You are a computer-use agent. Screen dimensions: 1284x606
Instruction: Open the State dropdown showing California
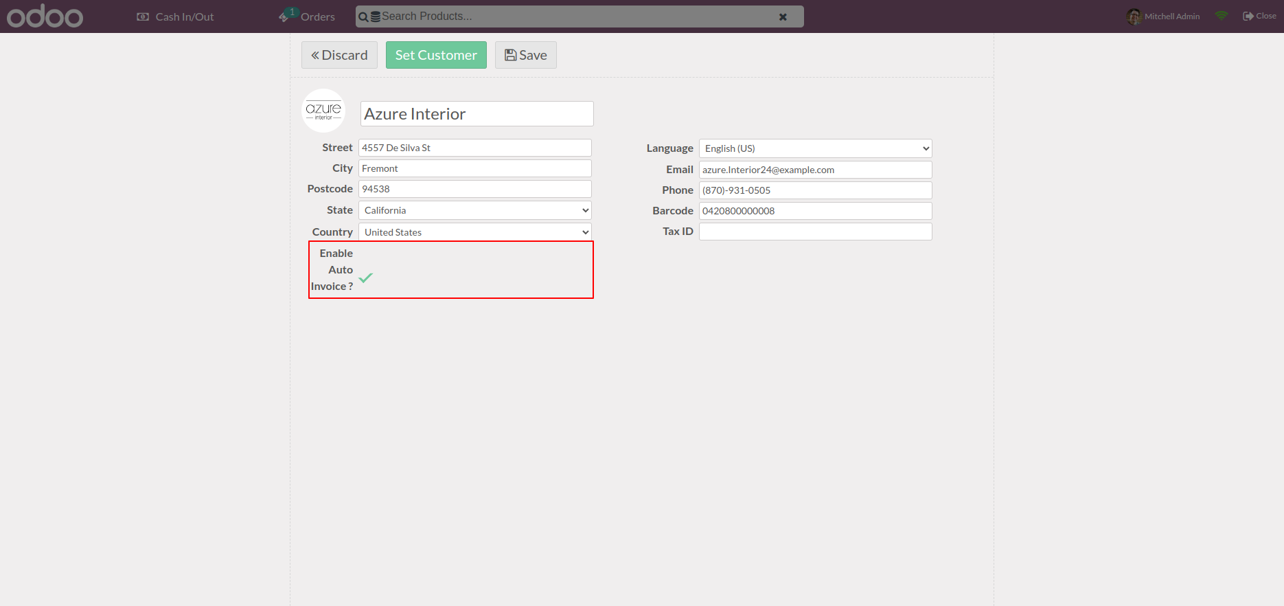[x=475, y=210]
